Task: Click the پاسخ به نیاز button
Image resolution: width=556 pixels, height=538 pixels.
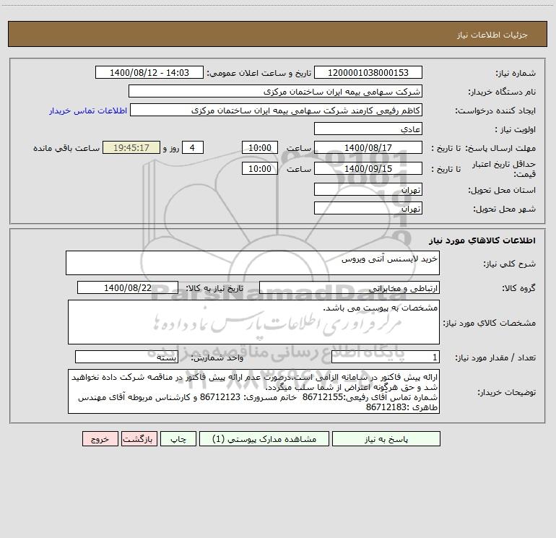Action: click(386, 439)
